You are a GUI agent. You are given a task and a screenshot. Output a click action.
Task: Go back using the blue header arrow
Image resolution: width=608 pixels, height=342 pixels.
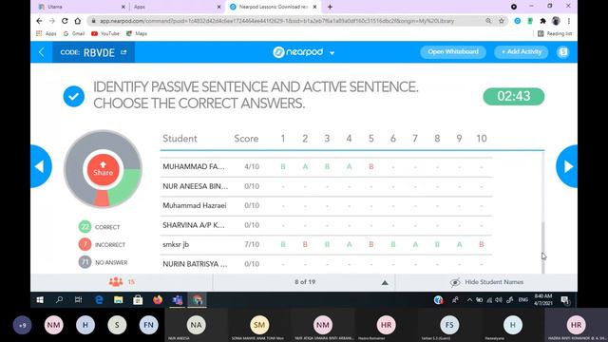pyautogui.click(x=41, y=52)
